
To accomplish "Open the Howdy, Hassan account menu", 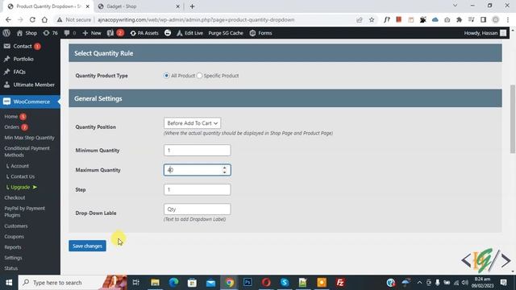I will pyautogui.click(x=485, y=33).
